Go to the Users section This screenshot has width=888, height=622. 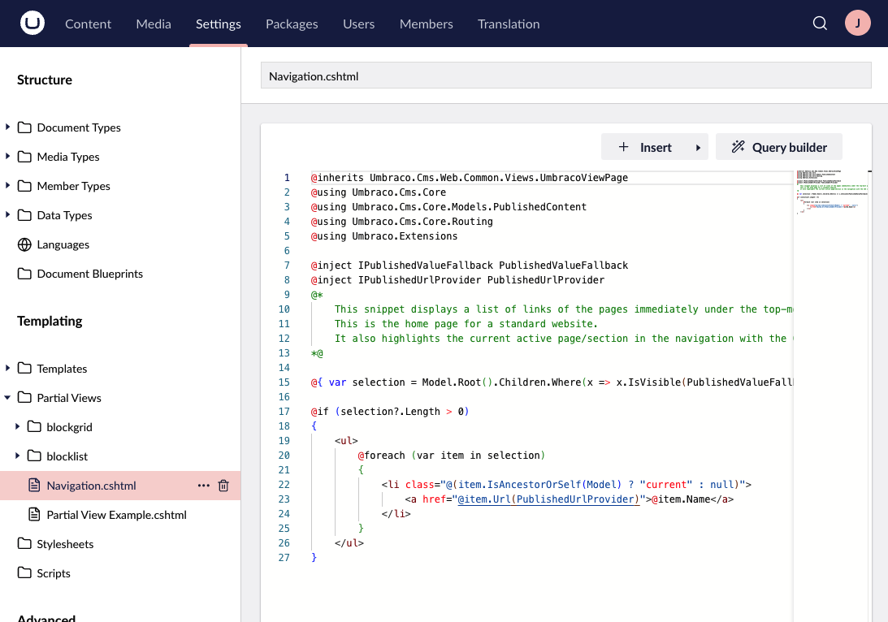[x=358, y=24]
